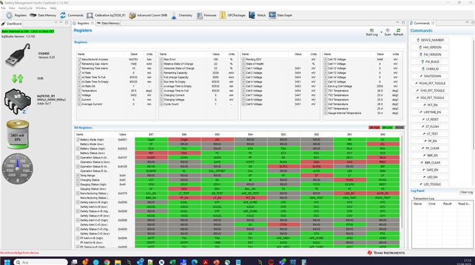
Task: Click the green Bit Low legend swatch
Action: click(x=387, y=127)
